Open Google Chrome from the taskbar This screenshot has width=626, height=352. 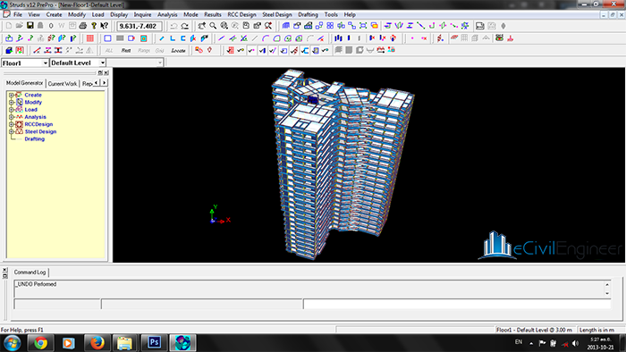(40, 343)
